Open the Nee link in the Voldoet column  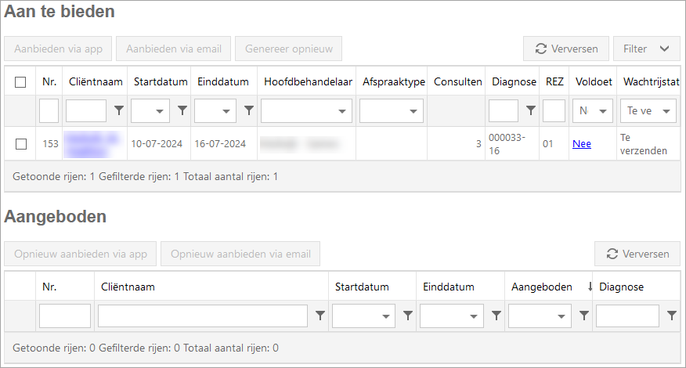tap(581, 143)
